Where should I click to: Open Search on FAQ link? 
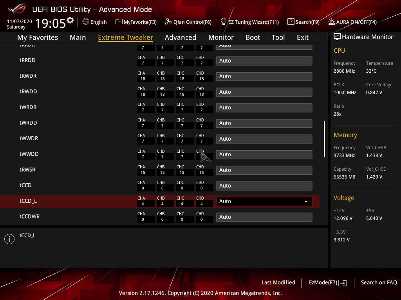click(379, 282)
